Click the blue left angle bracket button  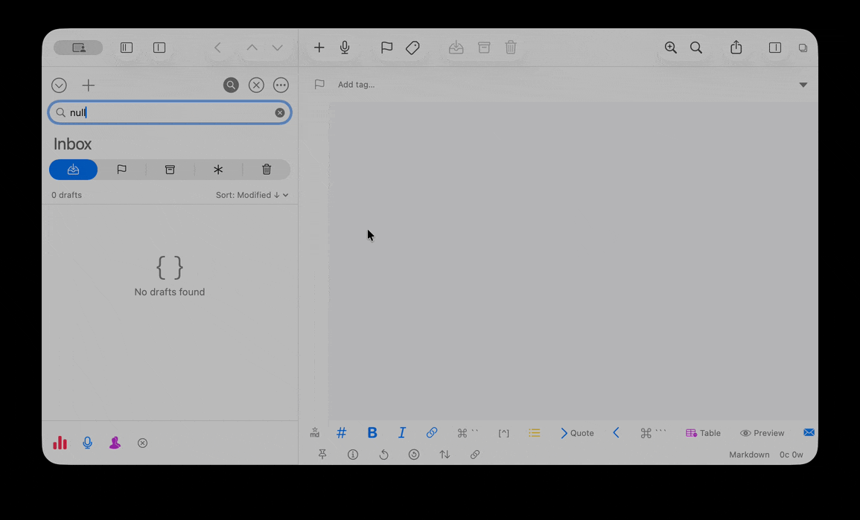pos(616,433)
